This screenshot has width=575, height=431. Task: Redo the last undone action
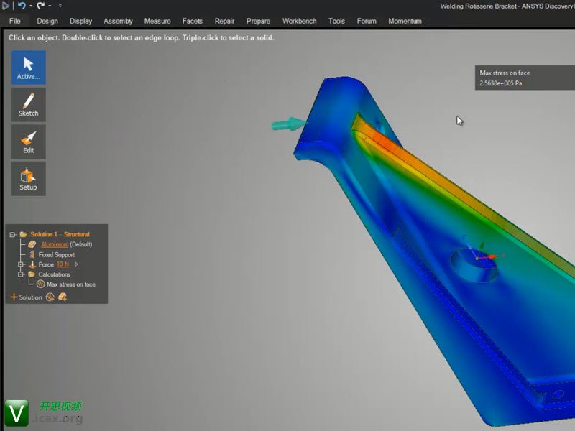40,6
